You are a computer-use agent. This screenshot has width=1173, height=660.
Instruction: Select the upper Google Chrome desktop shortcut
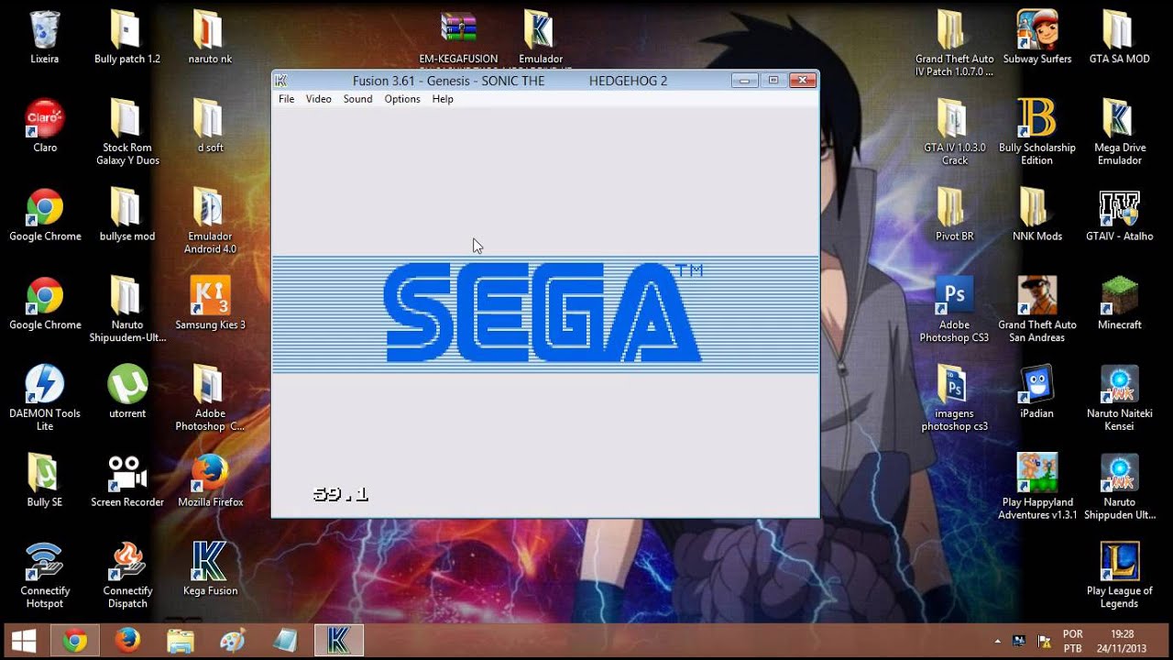pyautogui.click(x=44, y=214)
